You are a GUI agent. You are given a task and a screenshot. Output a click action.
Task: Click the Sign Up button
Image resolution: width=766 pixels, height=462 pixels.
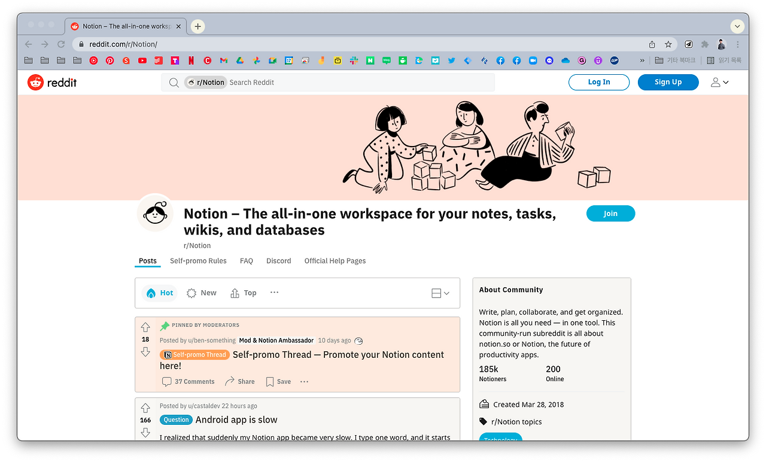668,83
